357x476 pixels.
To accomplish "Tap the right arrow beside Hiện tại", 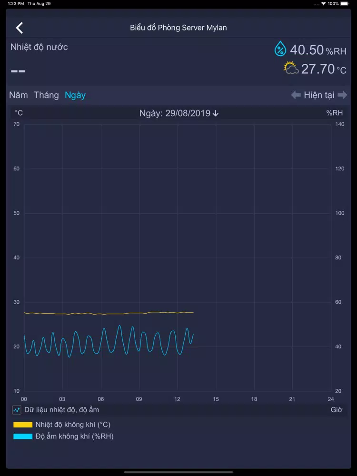I will 342,95.
